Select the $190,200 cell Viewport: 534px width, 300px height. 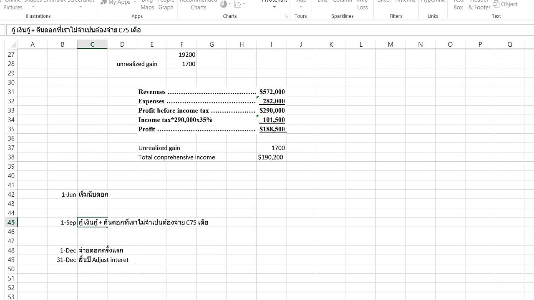[271, 157]
